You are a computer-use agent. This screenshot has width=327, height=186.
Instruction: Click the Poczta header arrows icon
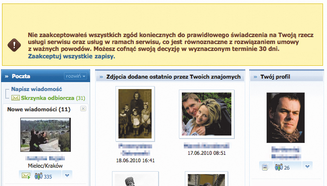pos(6,77)
